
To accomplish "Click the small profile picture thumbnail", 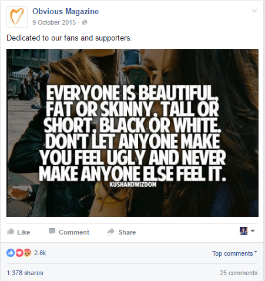I will click(x=244, y=231).
